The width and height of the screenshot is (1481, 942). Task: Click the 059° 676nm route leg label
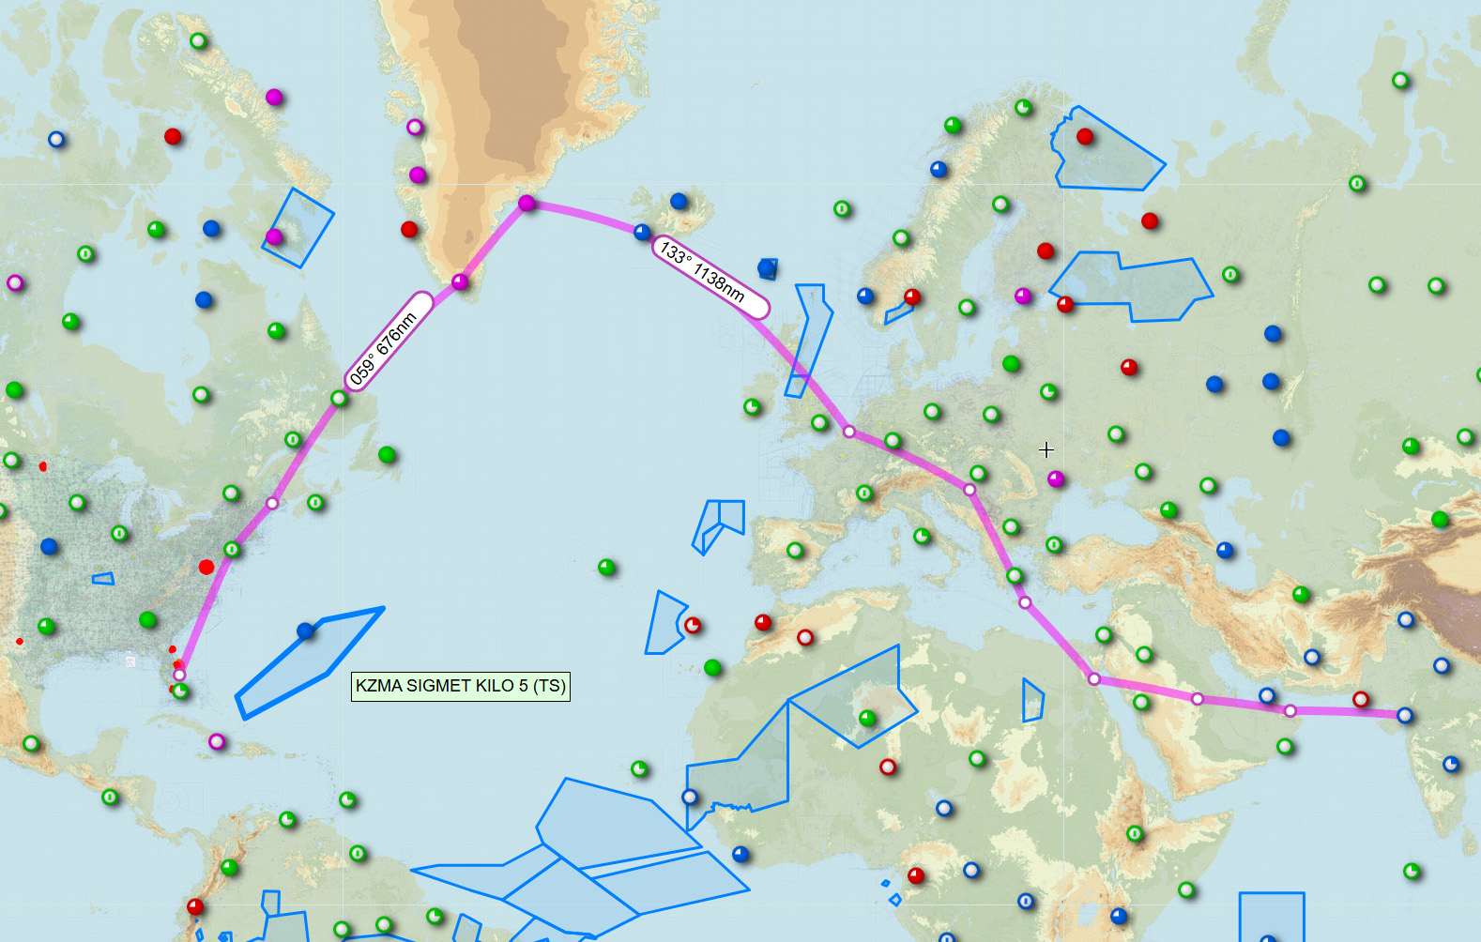pos(389,340)
